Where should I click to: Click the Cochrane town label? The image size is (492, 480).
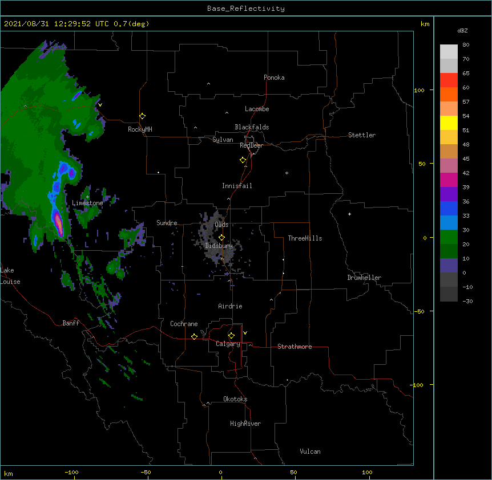coord(184,324)
